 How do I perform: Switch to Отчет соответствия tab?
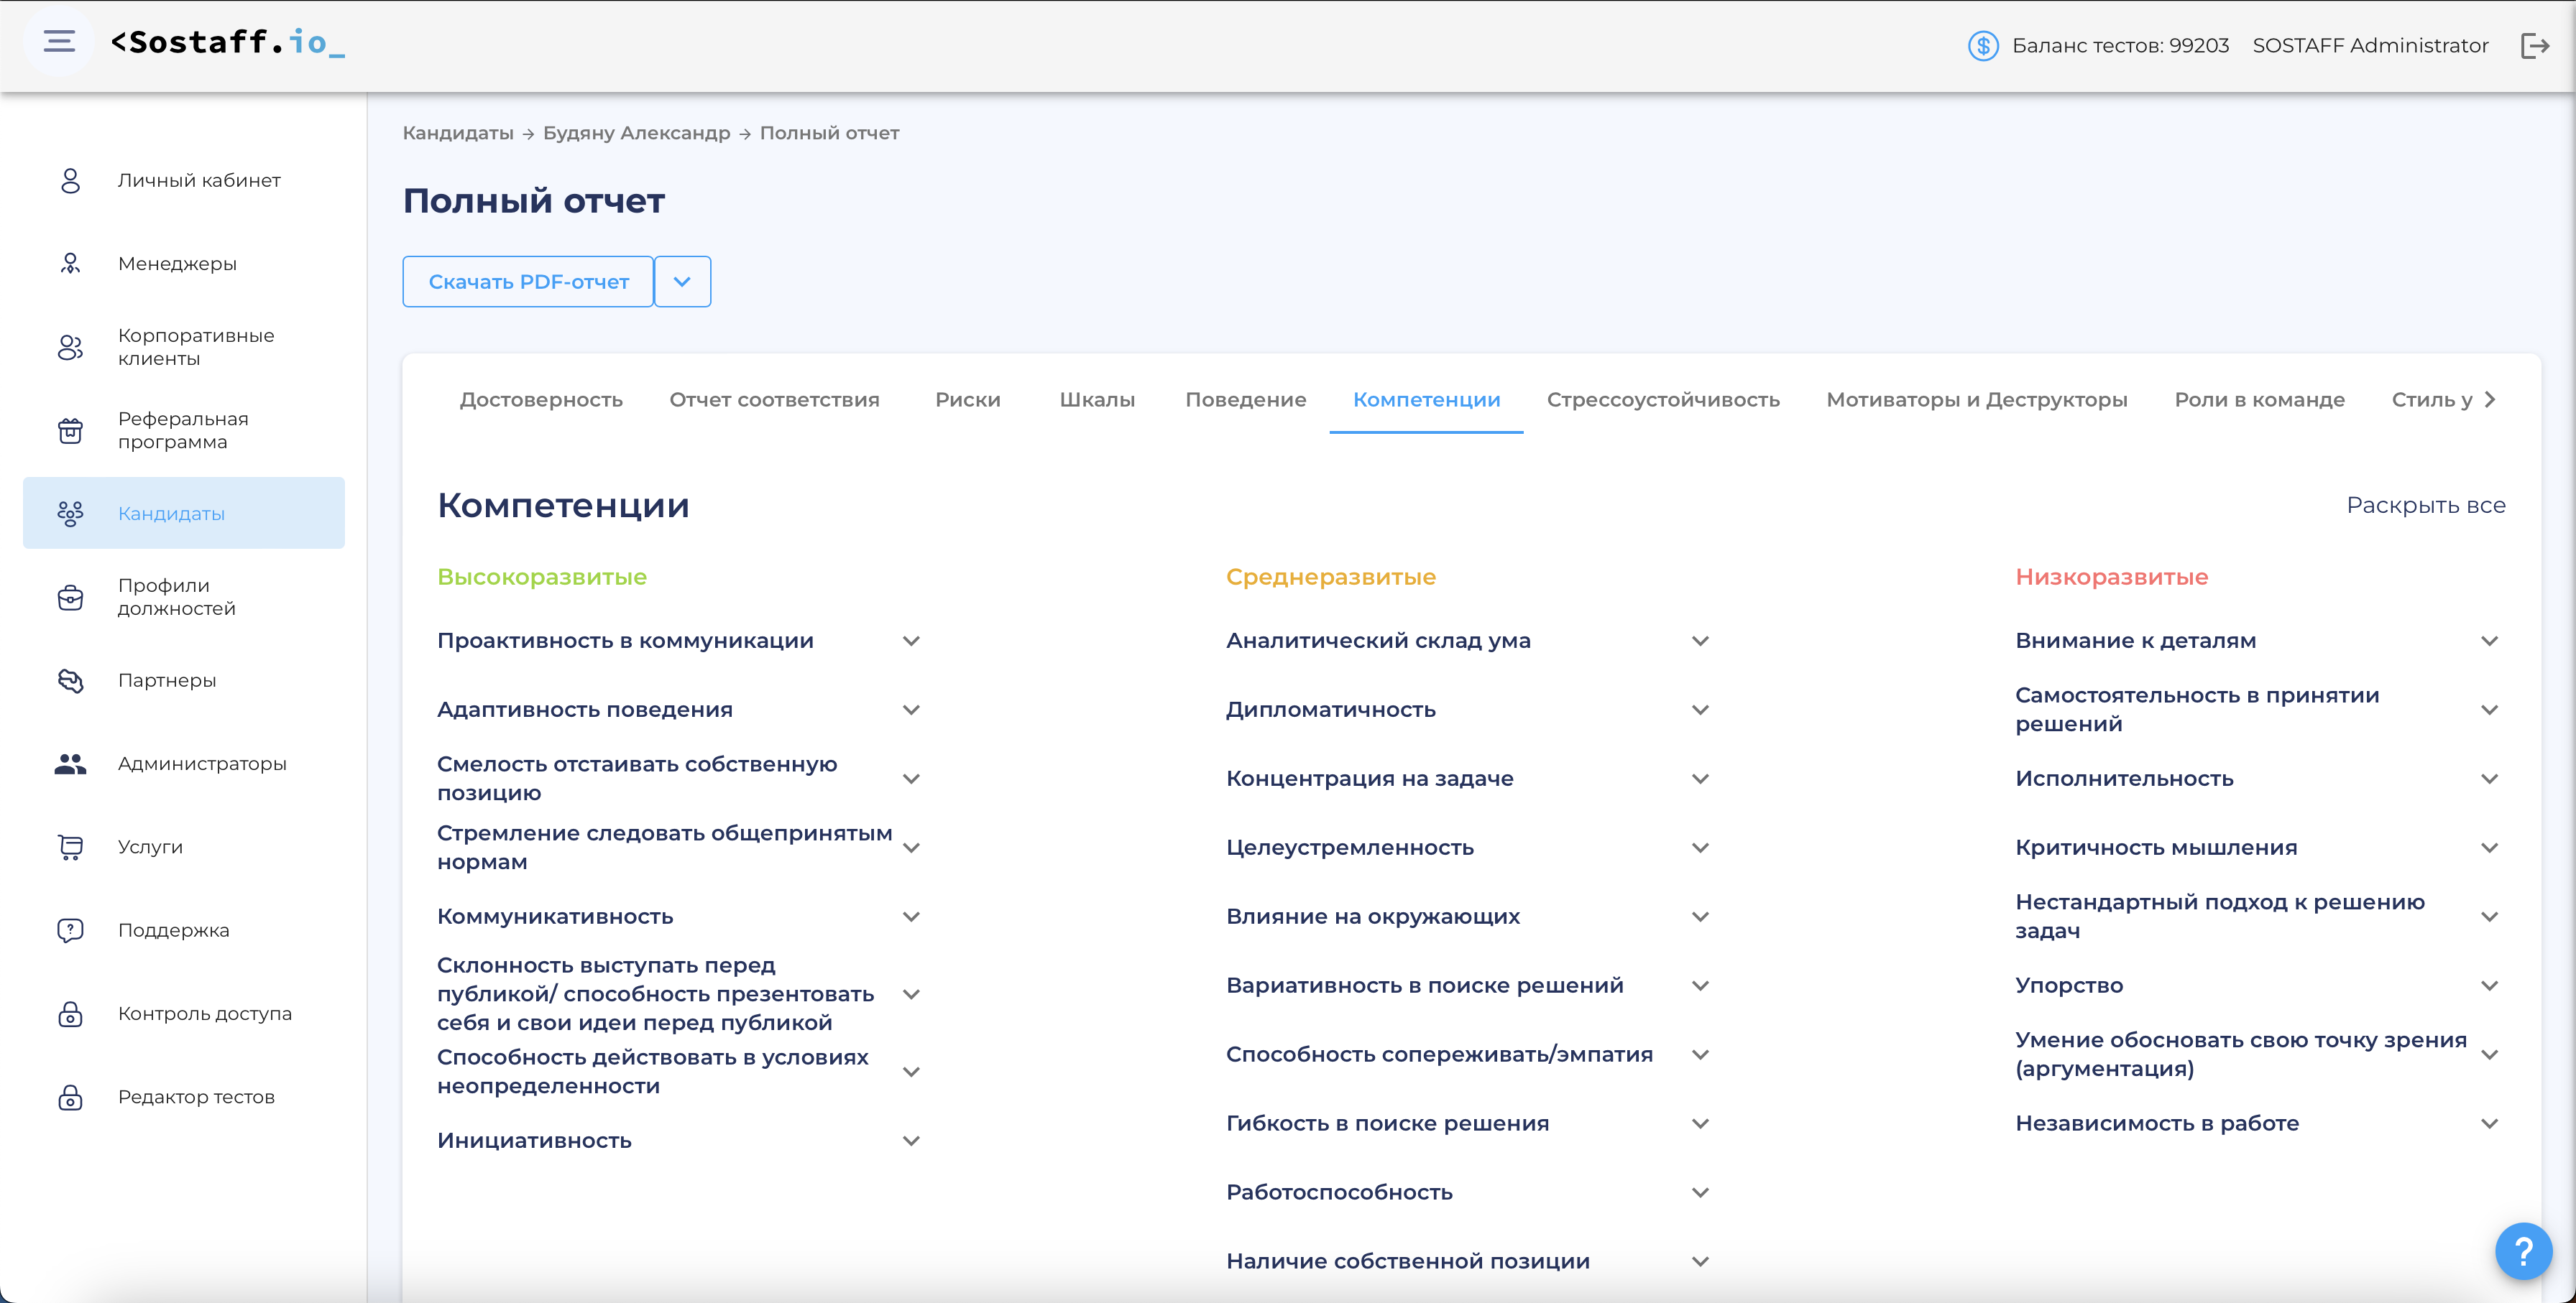(774, 399)
